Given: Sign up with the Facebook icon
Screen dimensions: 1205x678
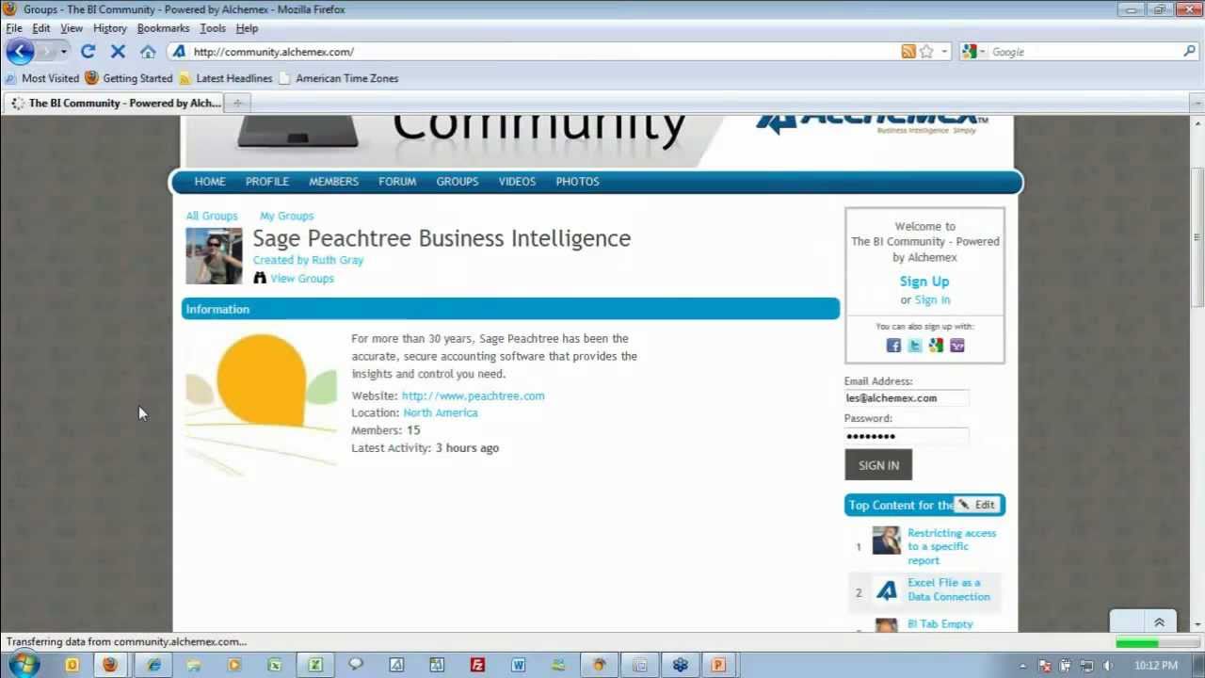Looking at the screenshot, I should coord(894,346).
